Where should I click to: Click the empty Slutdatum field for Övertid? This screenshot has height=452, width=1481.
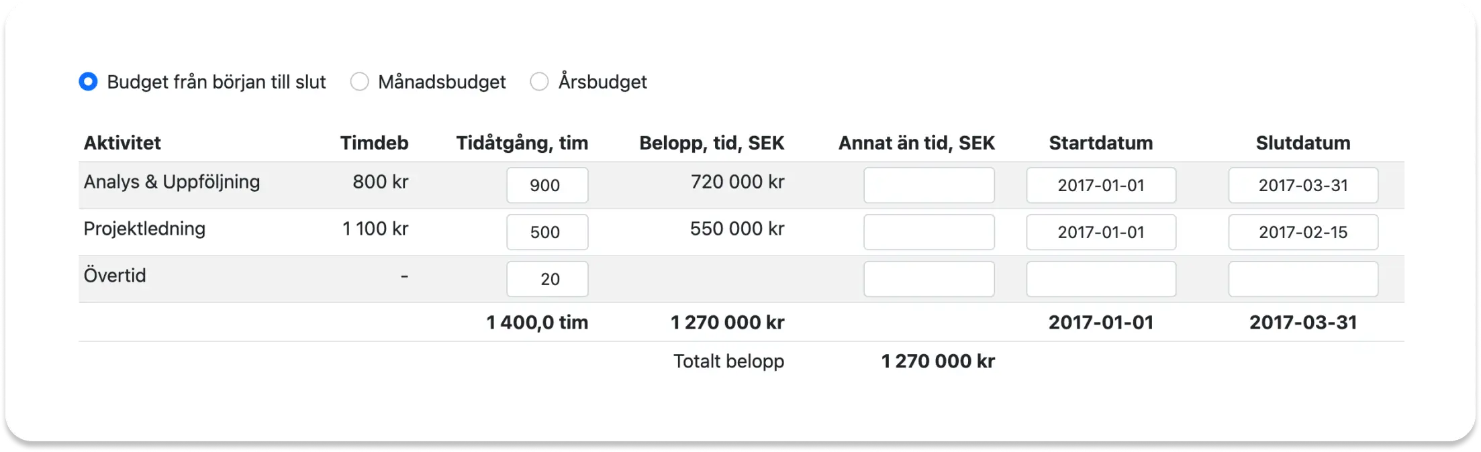[1302, 279]
